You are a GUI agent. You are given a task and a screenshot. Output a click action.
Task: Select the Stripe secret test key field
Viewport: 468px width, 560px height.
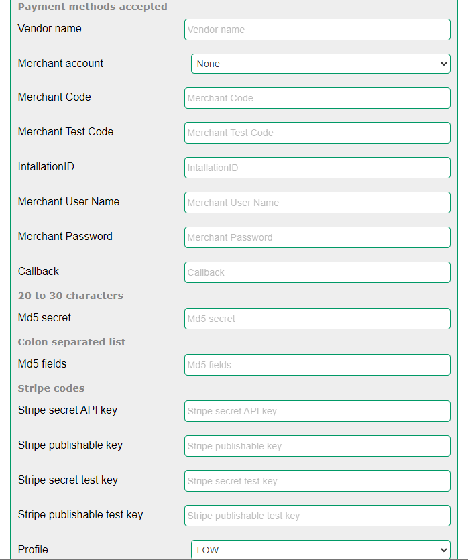(x=316, y=481)
